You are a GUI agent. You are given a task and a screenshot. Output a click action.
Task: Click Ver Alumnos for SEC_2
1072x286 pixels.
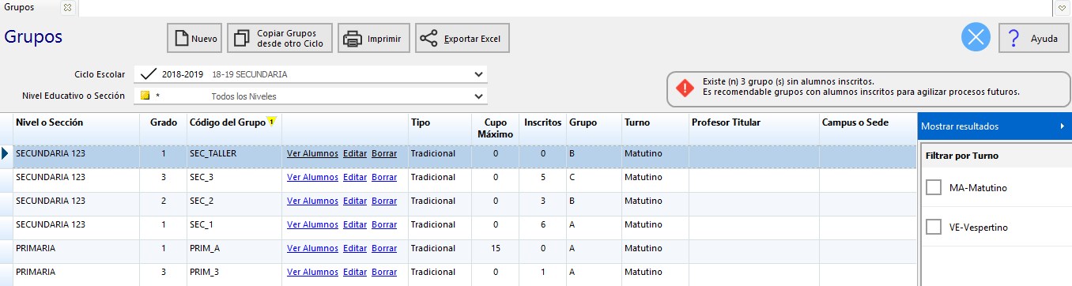[x=312, y=201]
